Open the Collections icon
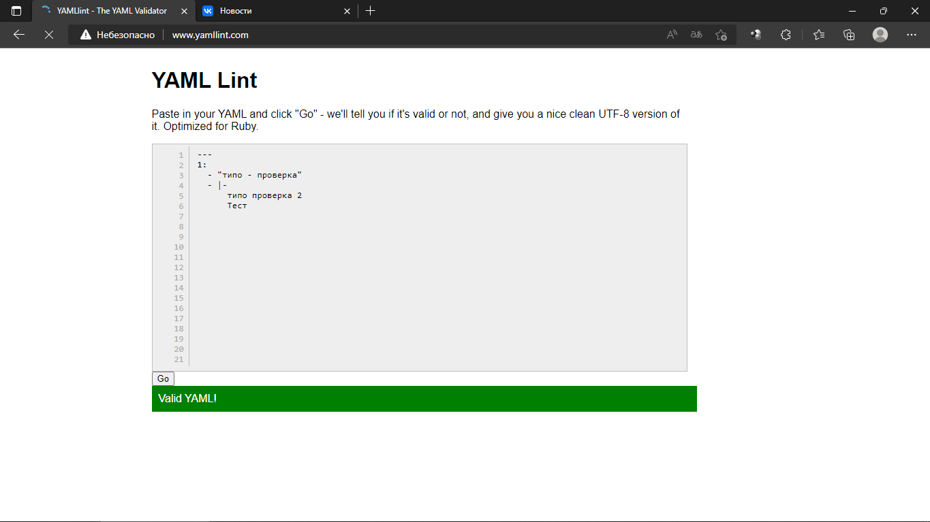 849,35
